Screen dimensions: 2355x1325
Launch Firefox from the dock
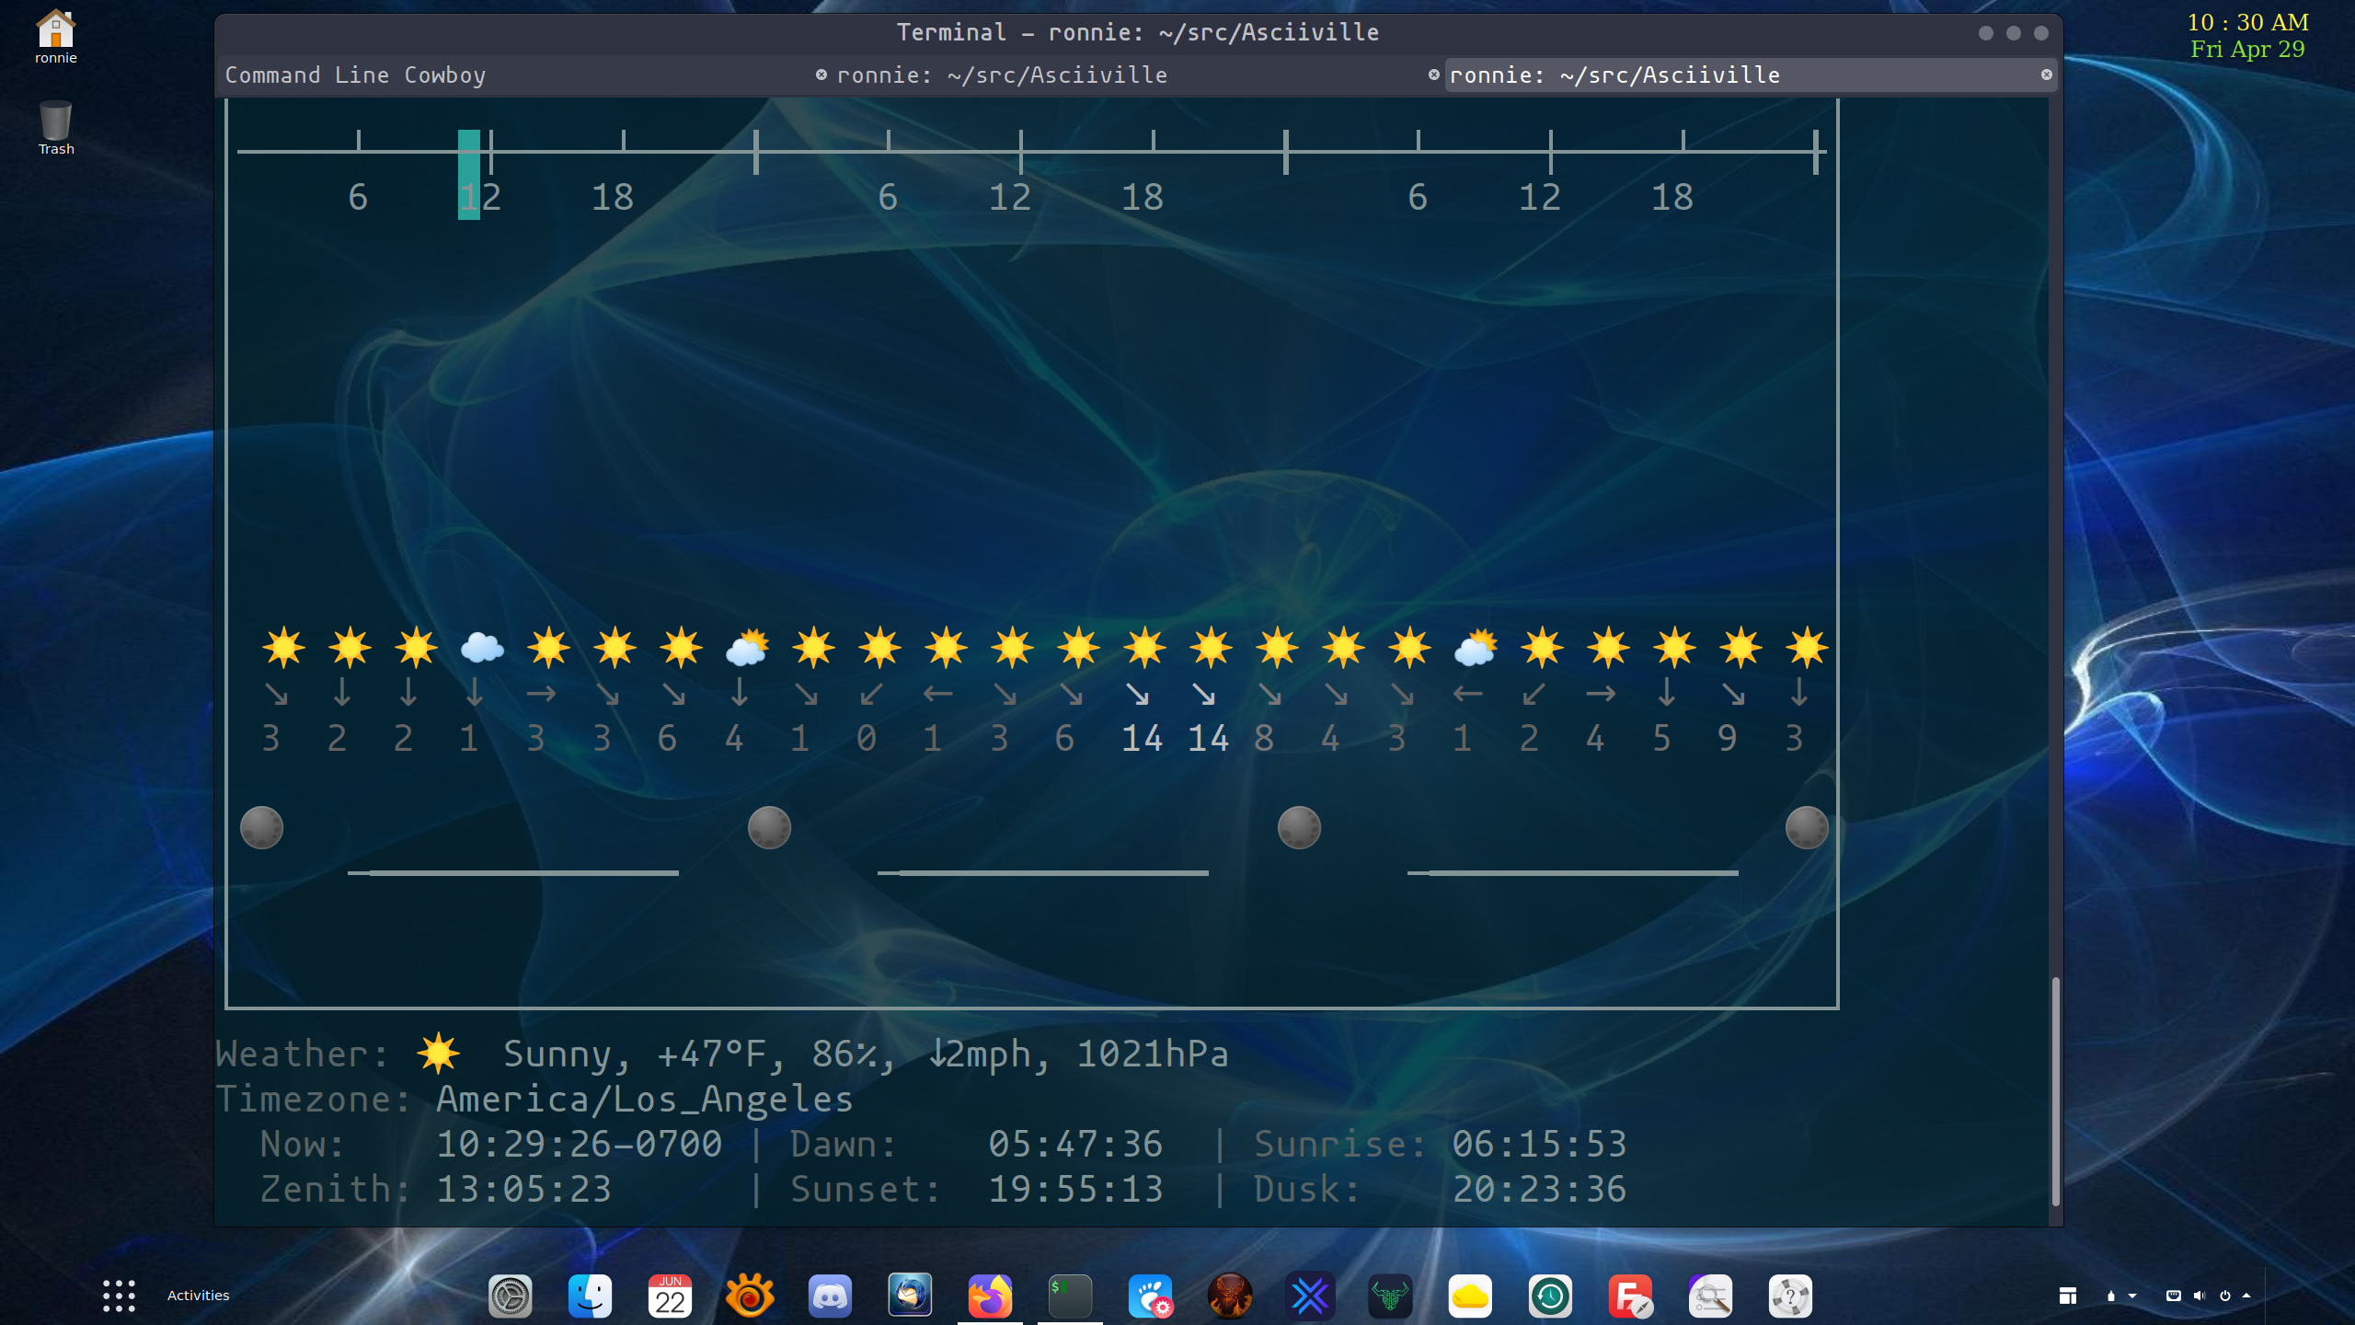[990, 1296]
